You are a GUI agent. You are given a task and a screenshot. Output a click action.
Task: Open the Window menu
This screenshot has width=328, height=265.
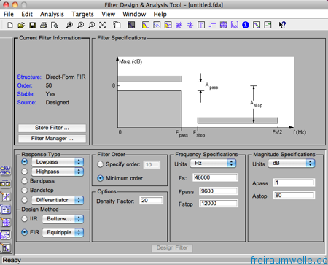coord(134,14)
